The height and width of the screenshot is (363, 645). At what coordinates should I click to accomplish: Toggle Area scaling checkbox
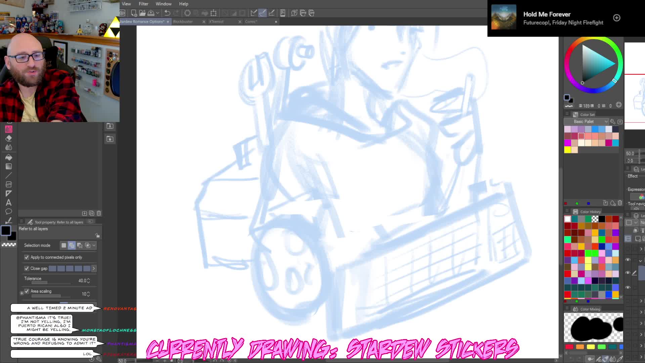[27, 291]
